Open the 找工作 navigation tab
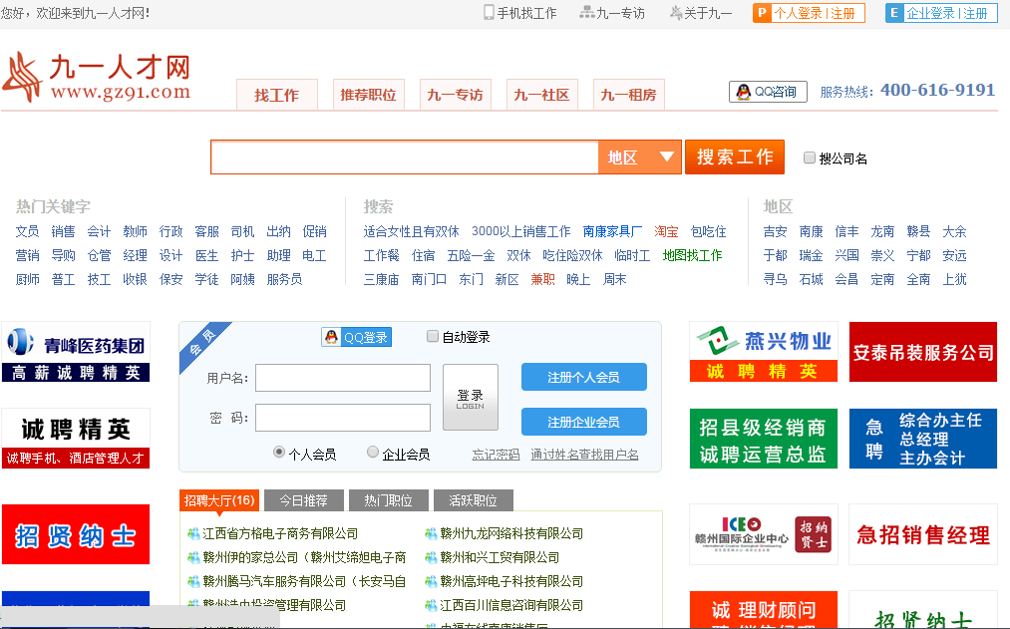Image resolution: width=1010 pixels, height=629 pixels. tap(277, 96)
